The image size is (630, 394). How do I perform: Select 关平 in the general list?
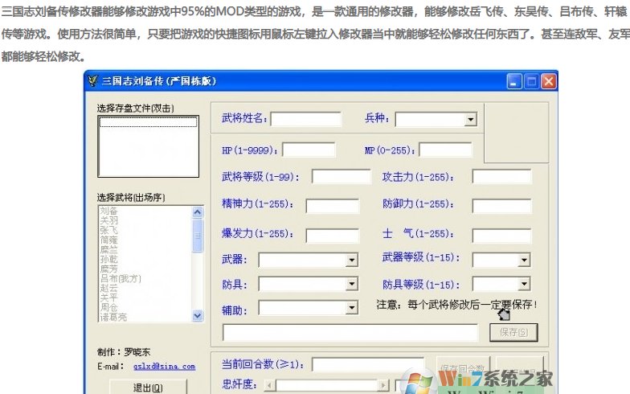[109, 298]
